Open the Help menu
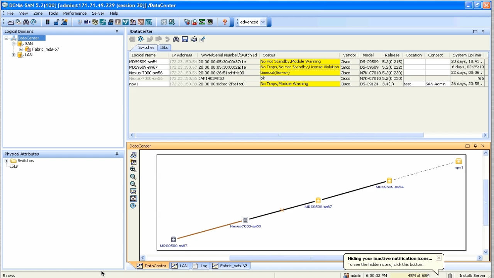The width and height of the screenshot is (494, 278). pos(114,13)
